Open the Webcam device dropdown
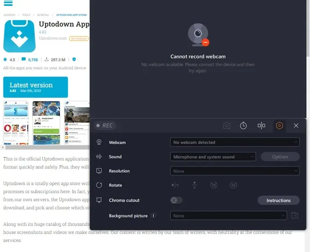 point(235,142)
